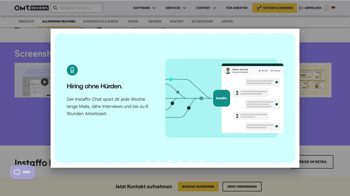Viewport: 350px width, 196px height.
Task: Expand the Content dropdown menu
Action: point(206,8)
